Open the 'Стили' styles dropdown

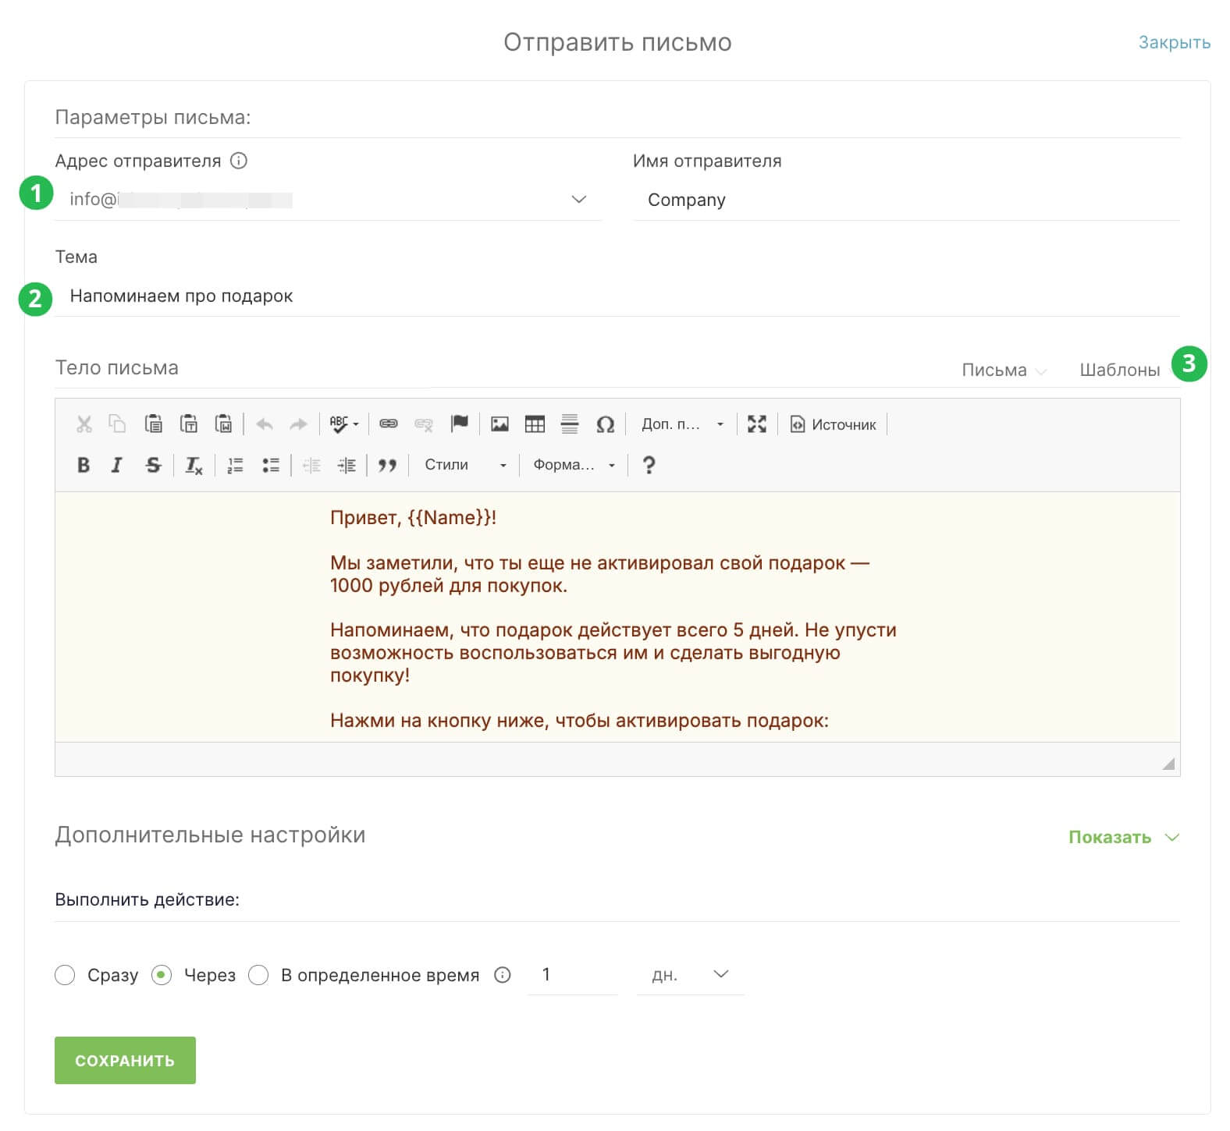(x=466, y=465)
